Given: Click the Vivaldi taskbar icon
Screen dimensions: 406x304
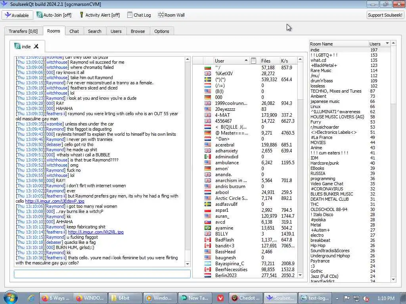Looking at the screenshot, I should pyautogui.click(x=220, y=298).
